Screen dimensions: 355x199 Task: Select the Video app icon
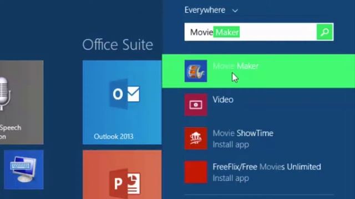(x=196, y=104)
